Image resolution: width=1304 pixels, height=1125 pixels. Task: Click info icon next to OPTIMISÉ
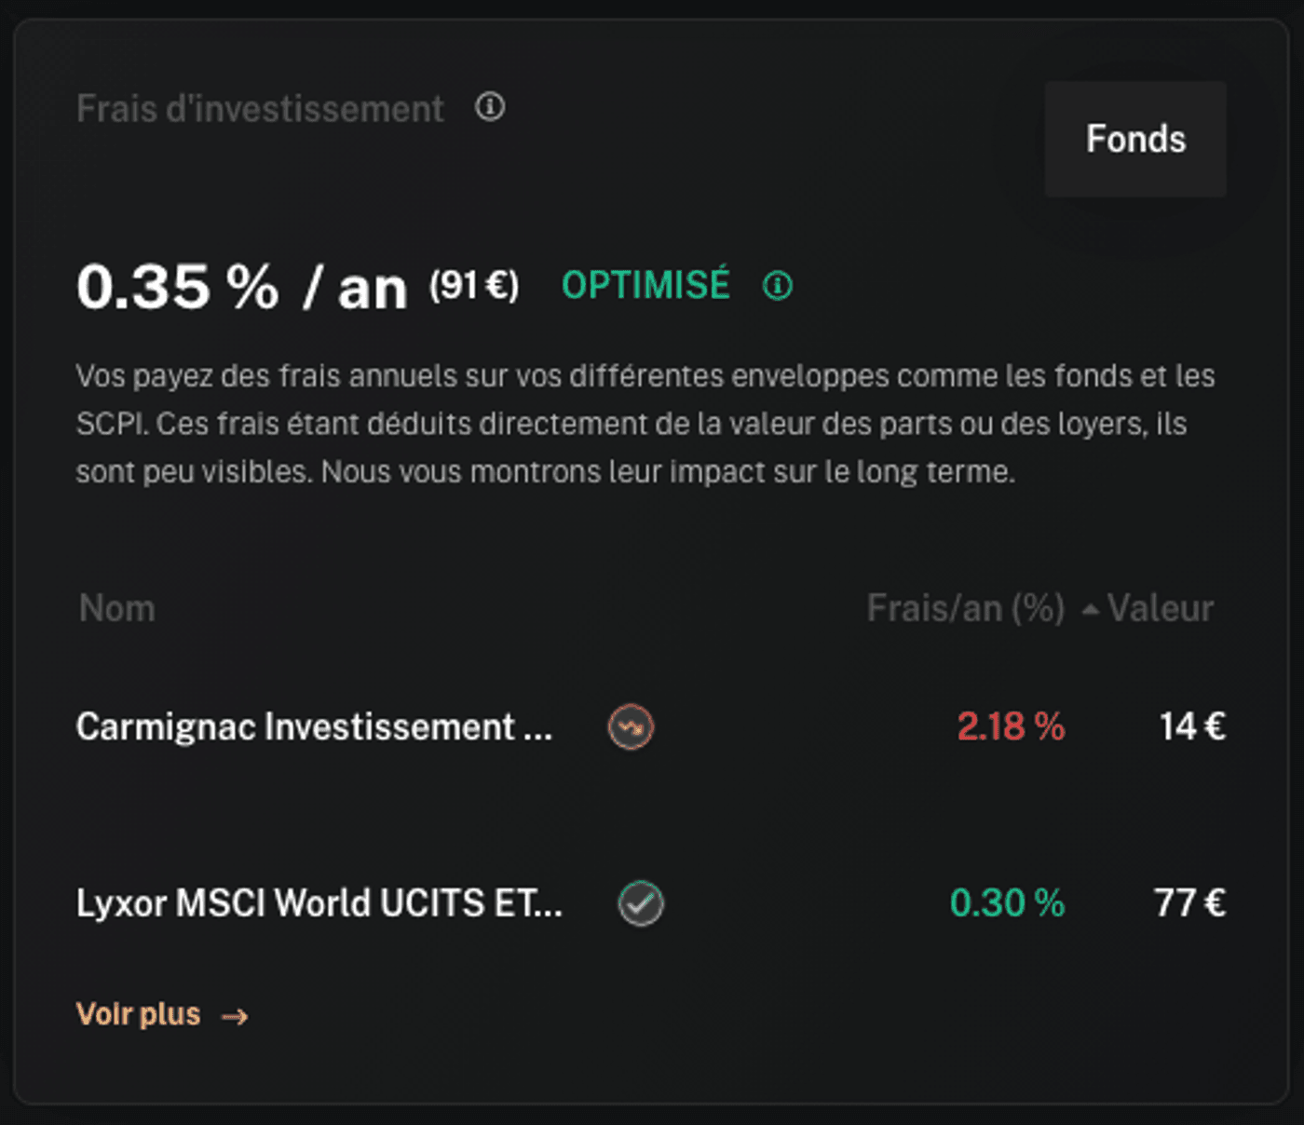click(x=778, y=285)
